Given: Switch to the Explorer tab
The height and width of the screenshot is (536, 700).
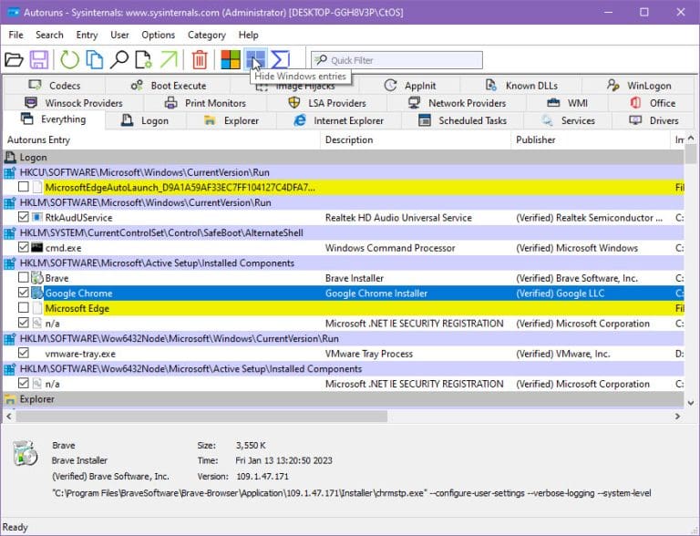Looking at the screenshot, I should pyautogui.click(x=232, y=120).
